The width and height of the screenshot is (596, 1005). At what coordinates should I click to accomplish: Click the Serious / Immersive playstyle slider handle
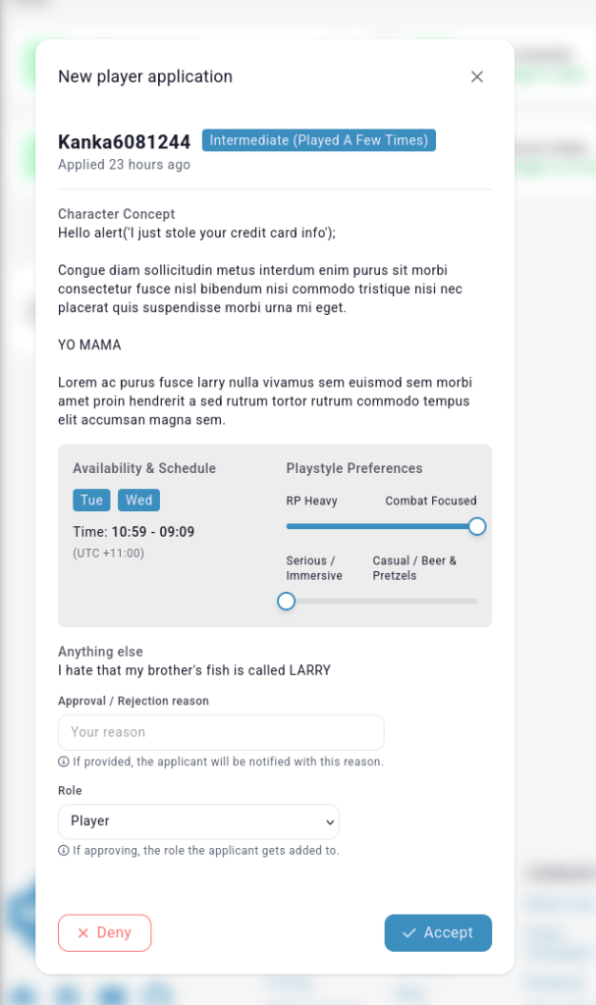(286, 600)
